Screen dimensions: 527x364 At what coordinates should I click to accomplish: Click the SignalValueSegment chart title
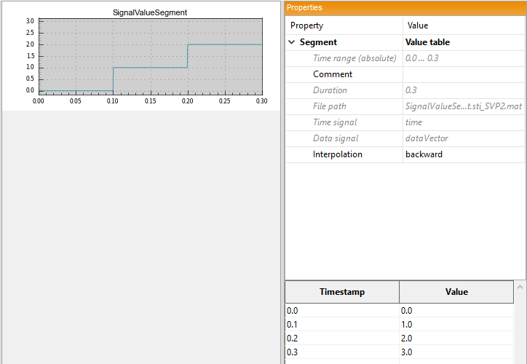pyautogui.click(x=150, y=12)
